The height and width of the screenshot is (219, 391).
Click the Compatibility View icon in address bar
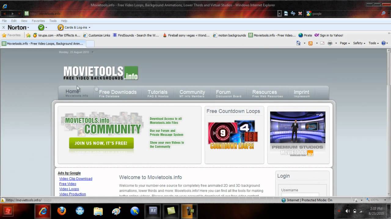coord(286,13)
